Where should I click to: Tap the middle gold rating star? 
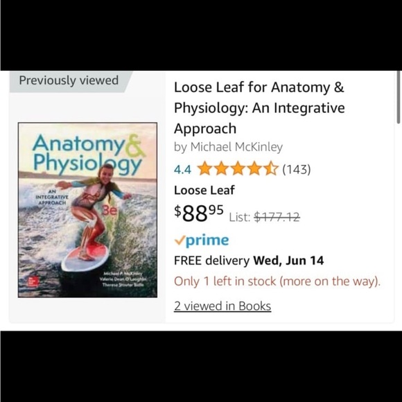pyautogui.click(x=238, y=168)
